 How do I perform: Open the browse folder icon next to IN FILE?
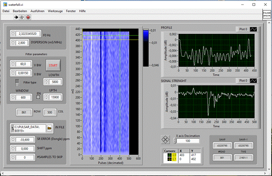click(50, 129)
